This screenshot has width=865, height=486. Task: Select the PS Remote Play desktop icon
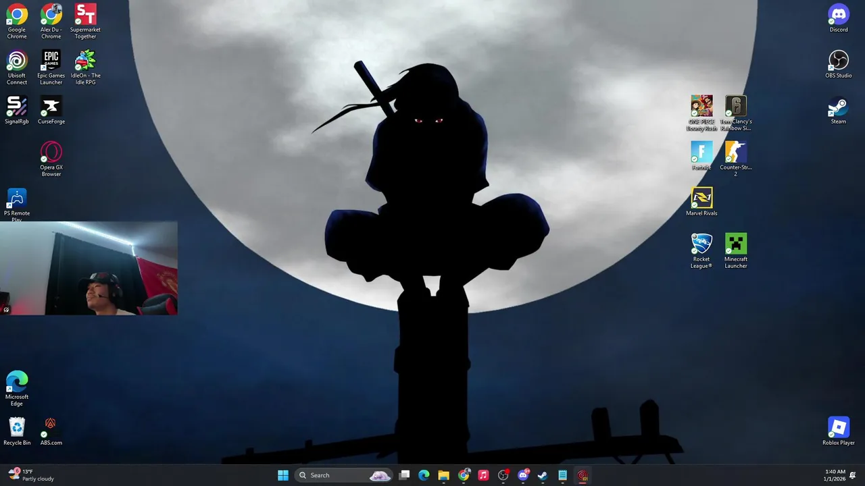pos(17,205)
